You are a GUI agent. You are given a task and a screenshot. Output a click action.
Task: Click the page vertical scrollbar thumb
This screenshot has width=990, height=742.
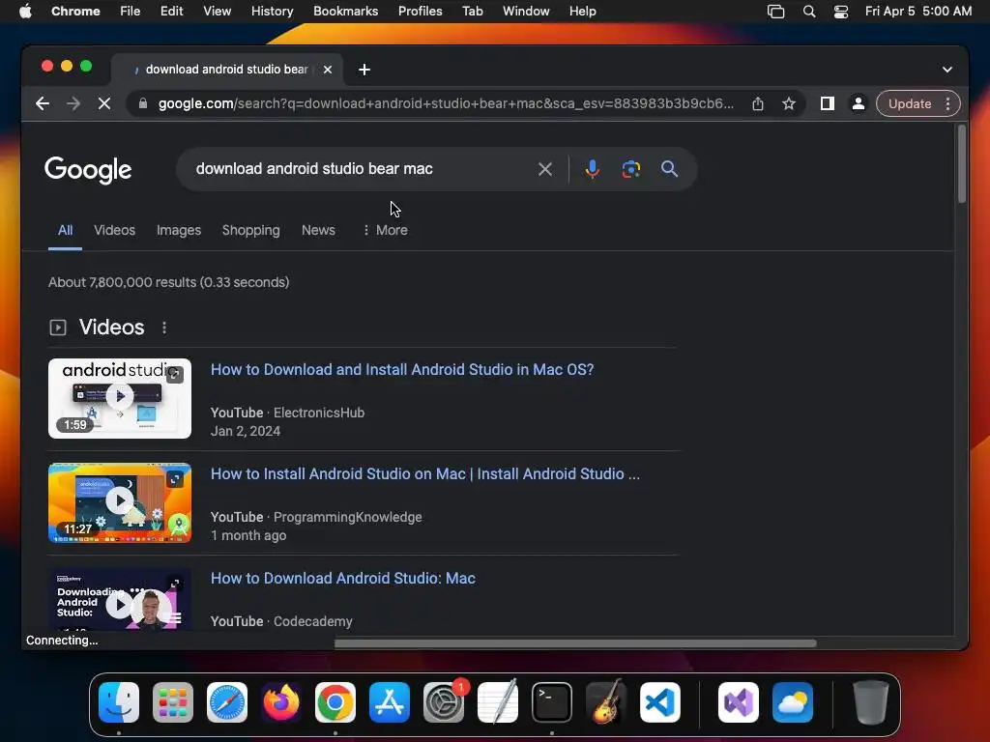(962, 164)
